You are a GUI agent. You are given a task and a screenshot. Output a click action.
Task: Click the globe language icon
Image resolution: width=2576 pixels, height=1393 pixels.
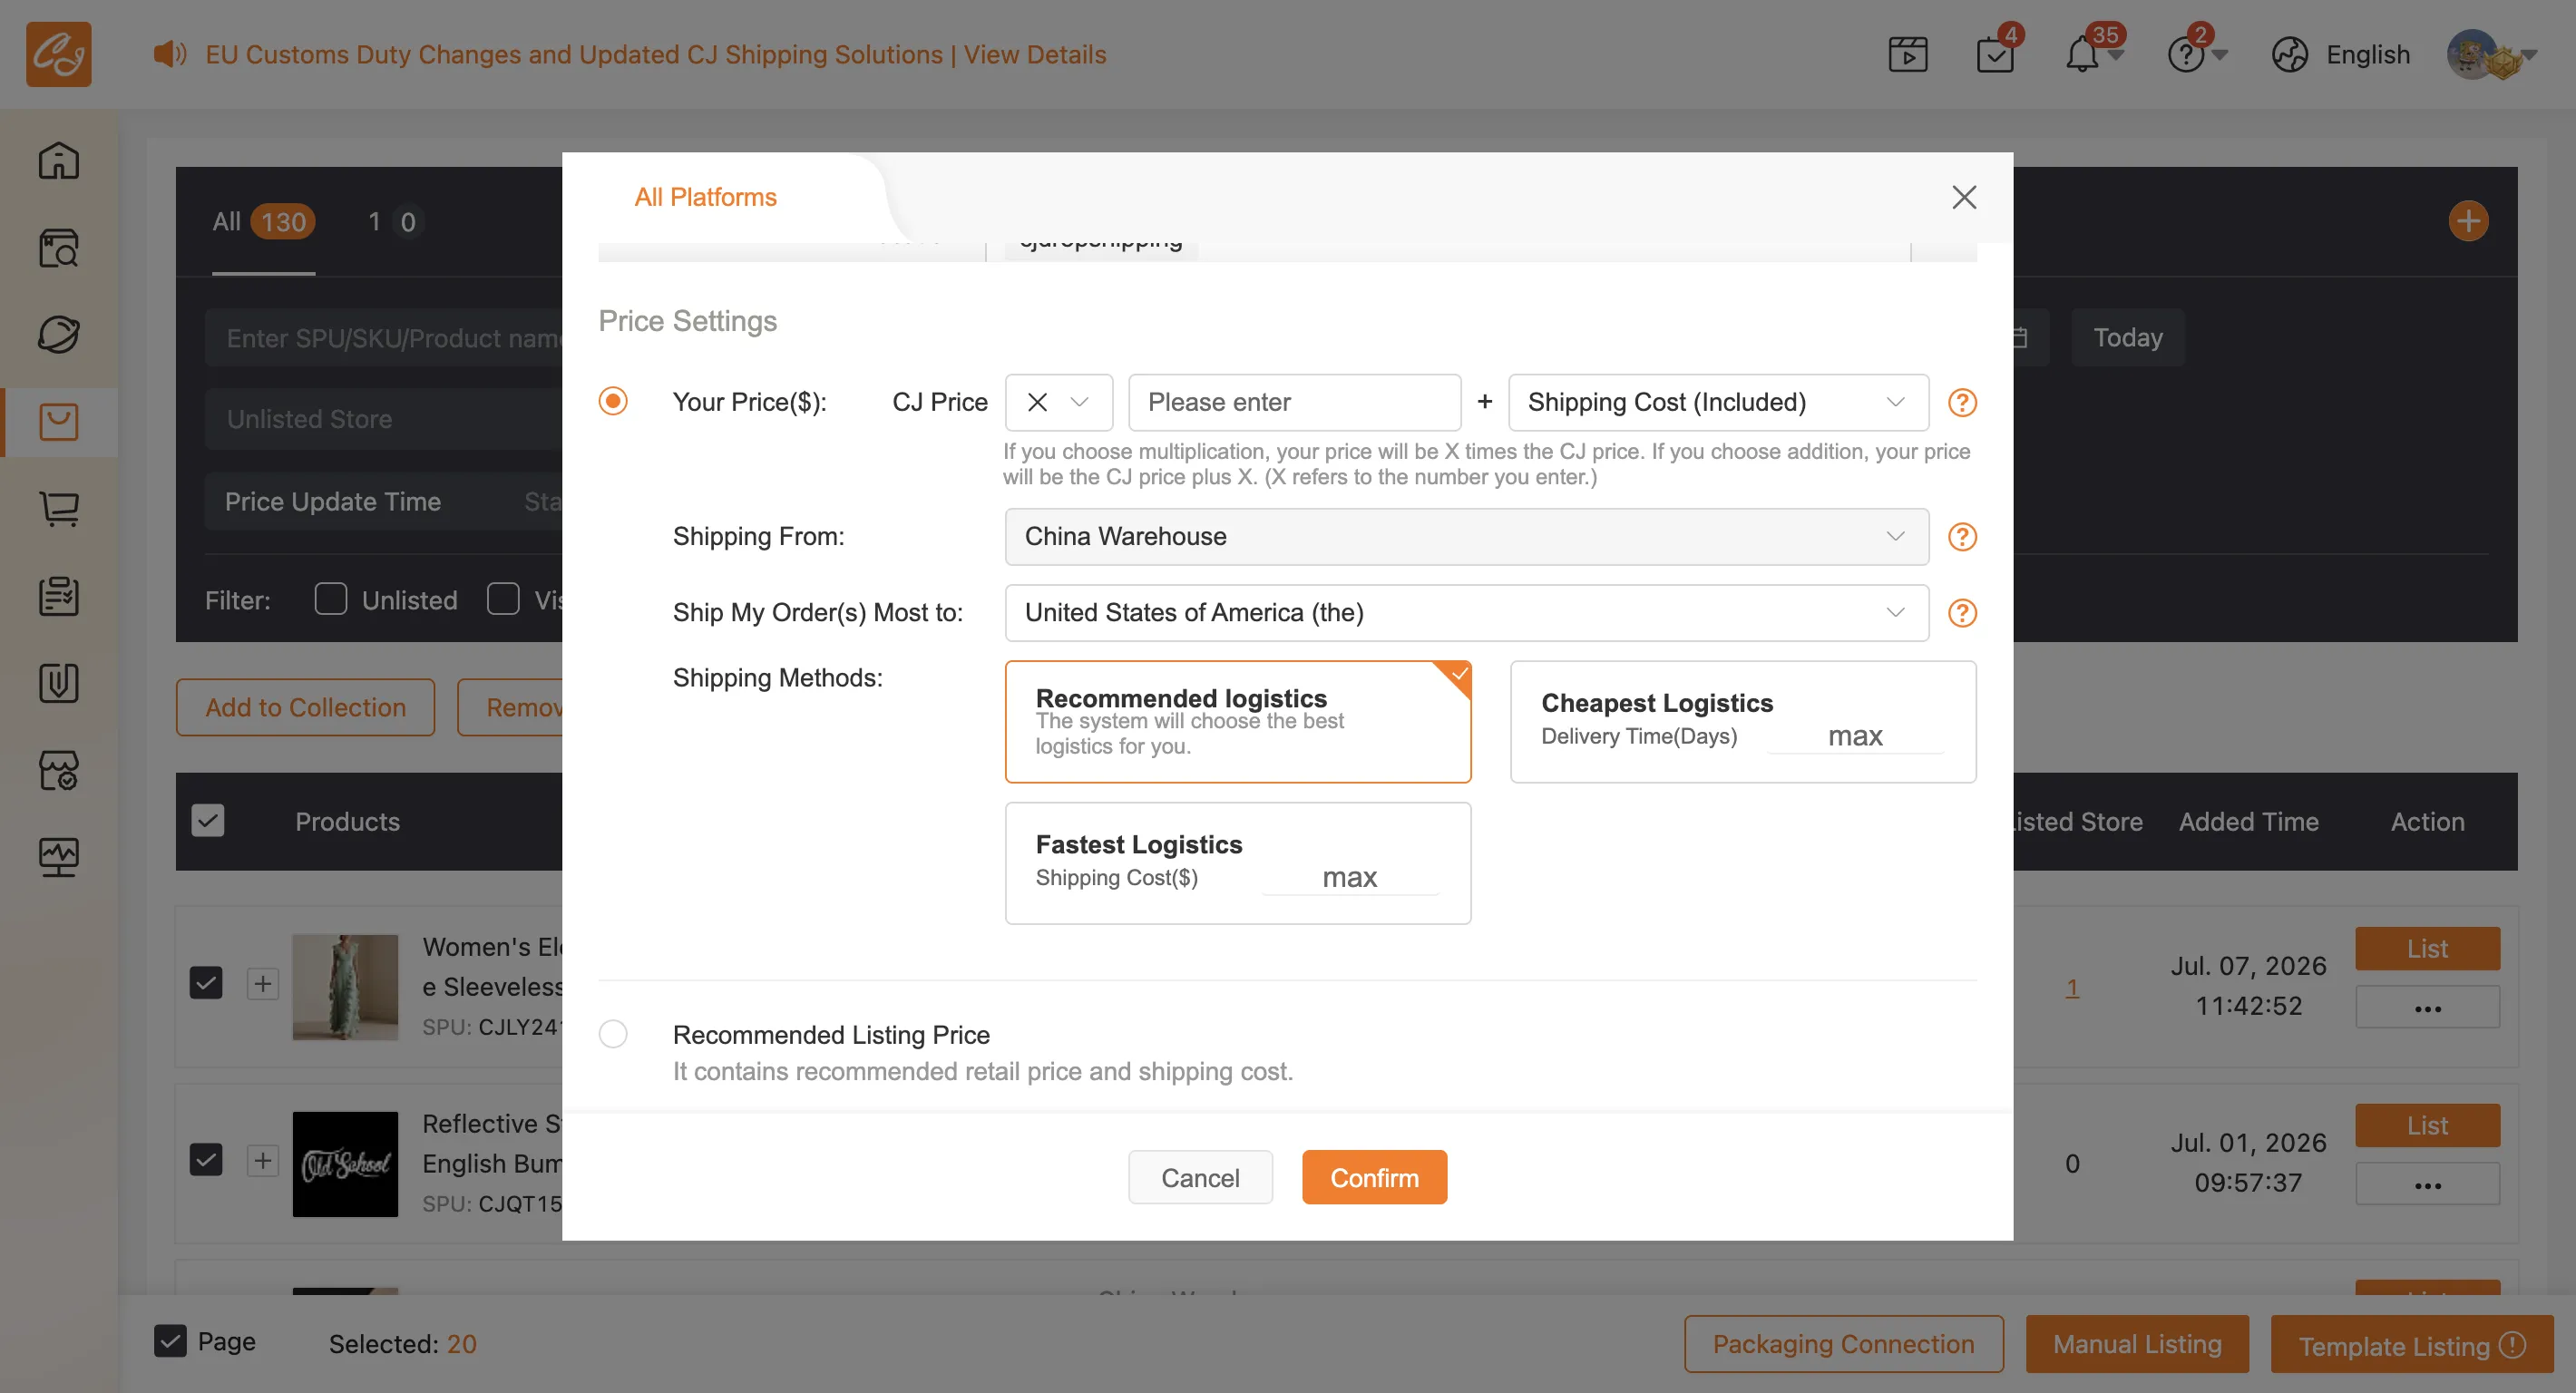(x=2289, y=54)
